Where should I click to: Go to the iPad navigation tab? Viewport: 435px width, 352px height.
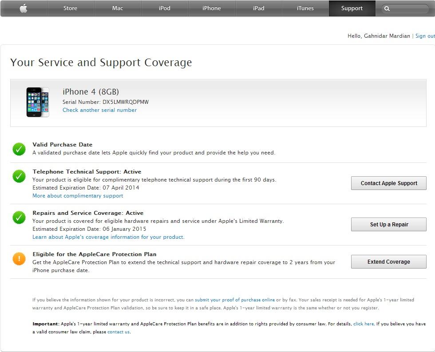258,8
